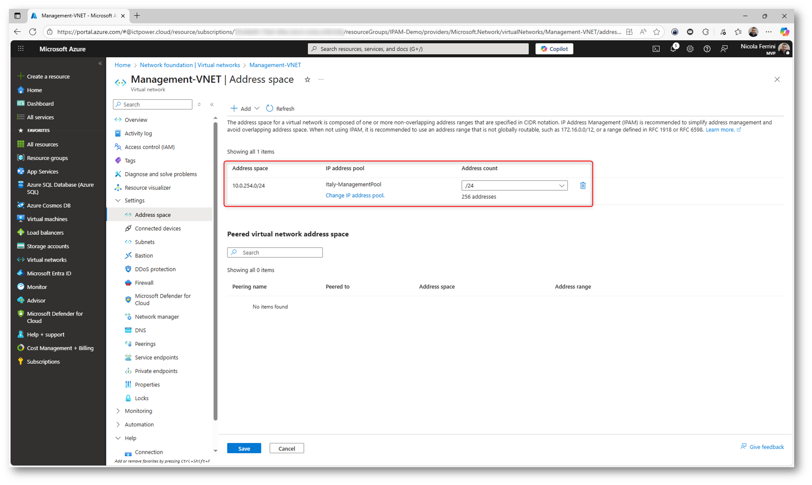Click the Refresh toolbar button
The height and width of the screenshot is (485, 812).
[280, 109]
